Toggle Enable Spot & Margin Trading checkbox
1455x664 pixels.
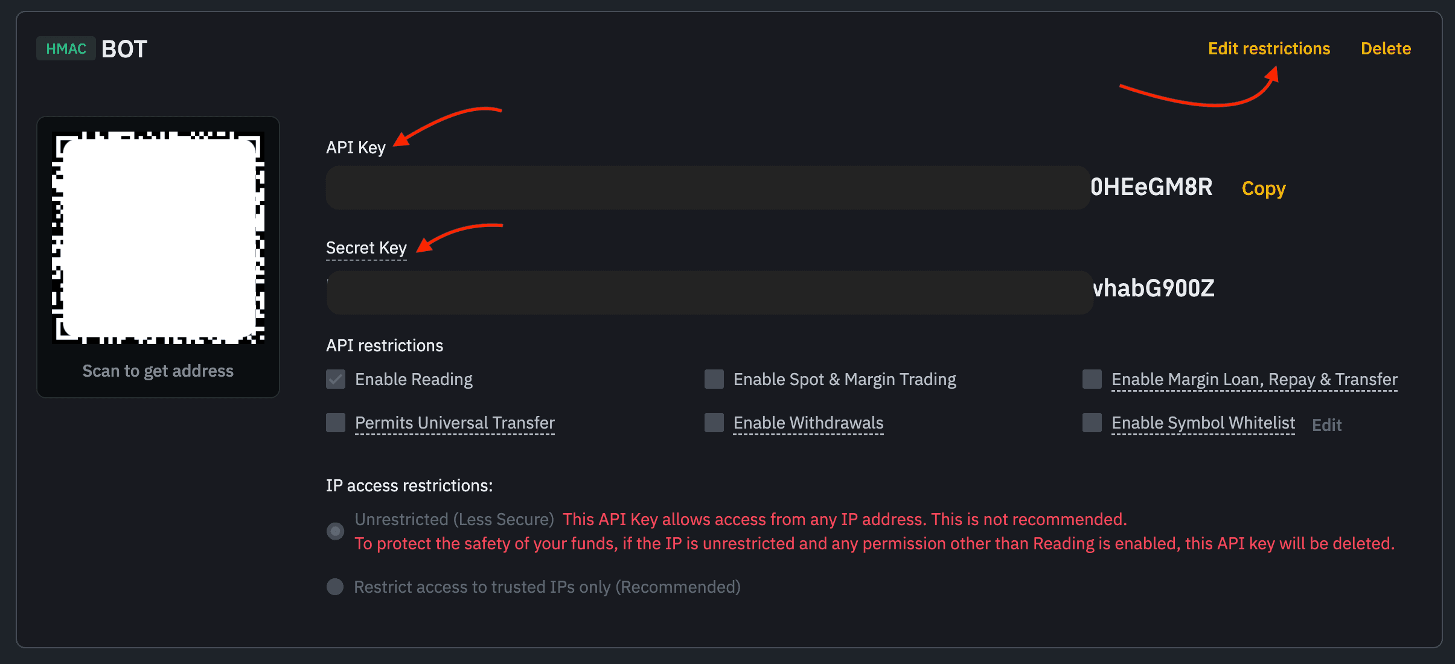click(x=714, y=378)
